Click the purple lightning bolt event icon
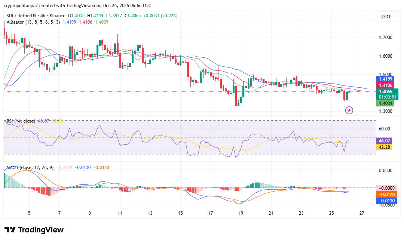 tap(349, 110)
